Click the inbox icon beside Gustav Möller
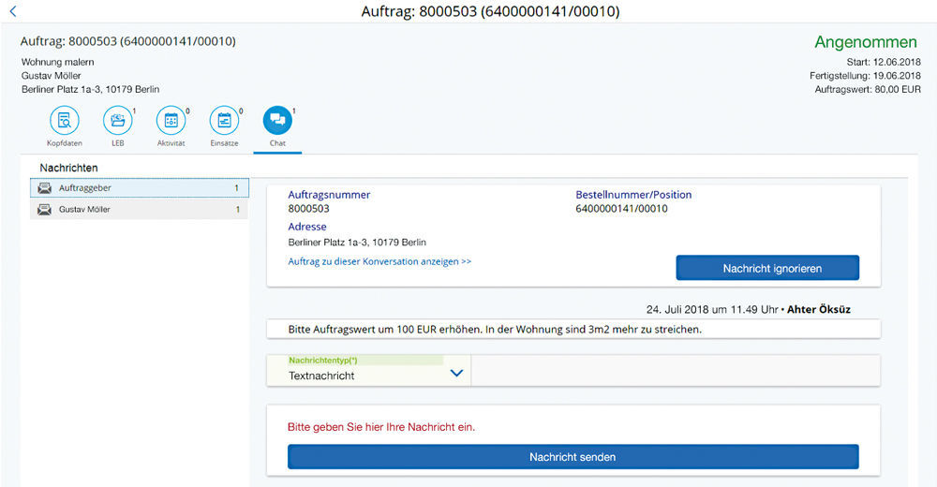 point(44,210)
